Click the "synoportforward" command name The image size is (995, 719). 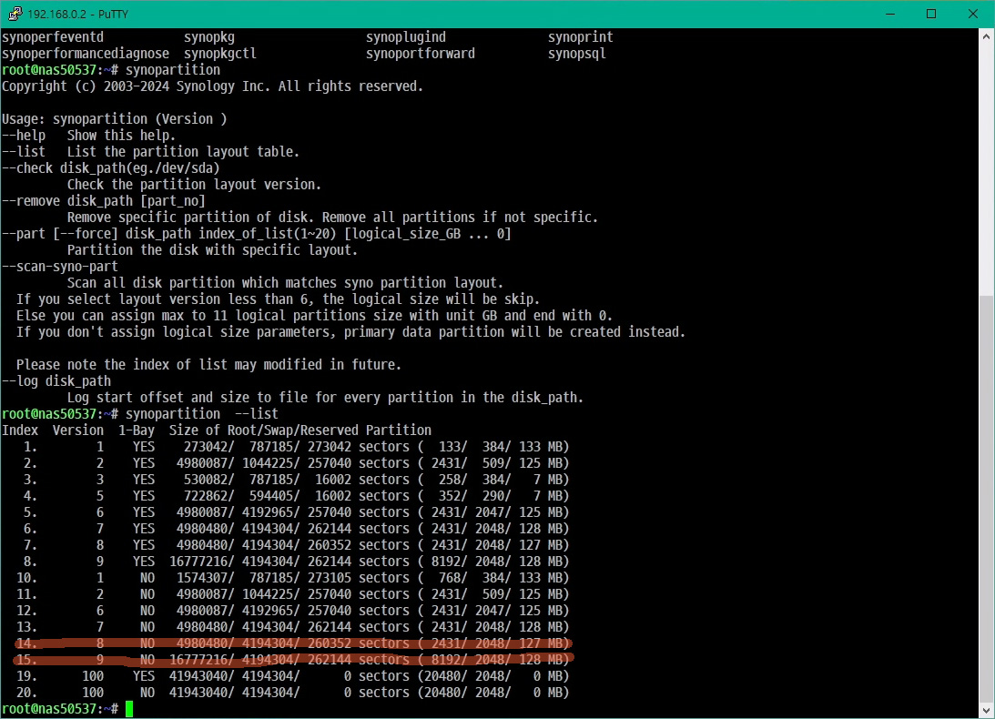(x=420, y=54)
